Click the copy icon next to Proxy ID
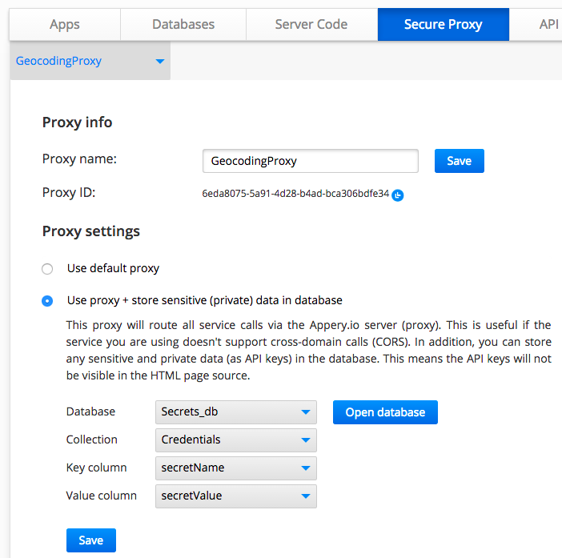 point(398,195)
